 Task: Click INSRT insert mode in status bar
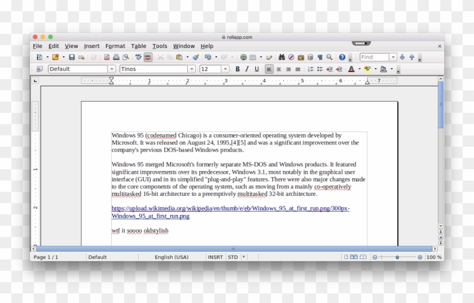[x=215, y=257]
